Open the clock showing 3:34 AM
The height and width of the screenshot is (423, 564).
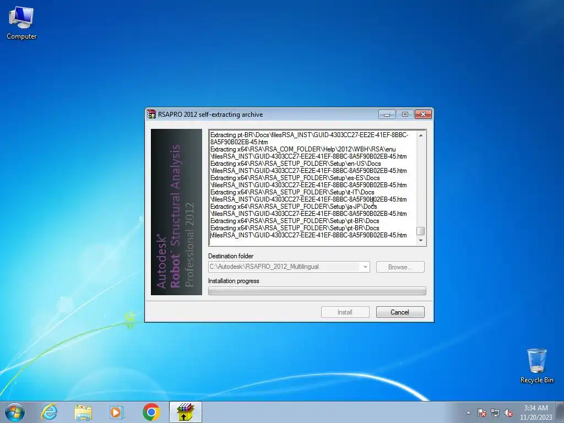(x=536, y=408)
